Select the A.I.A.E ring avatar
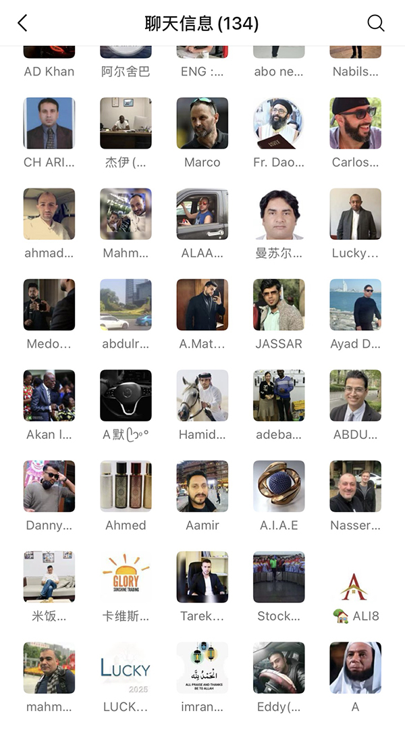This screenshot has width=405, height=730. tap(279, 486)
